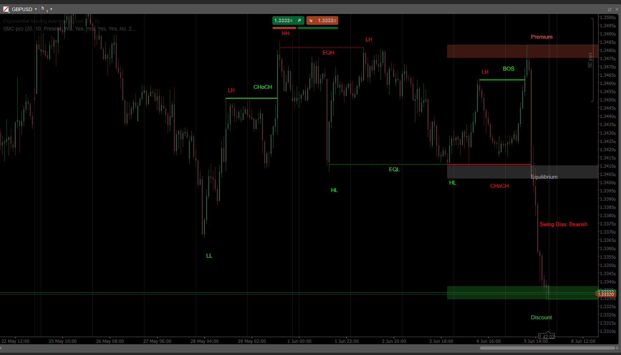Select the SMC-pro indicator label
The width and height of the screenshot is (621, 355).
tap(70, 29)
